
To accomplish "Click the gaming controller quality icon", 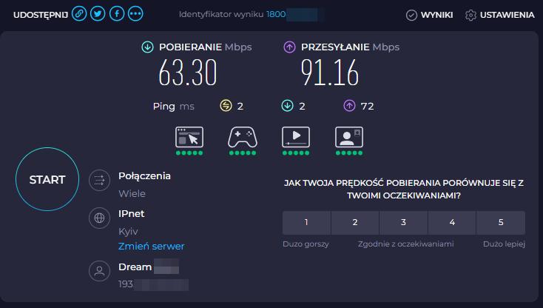I will (x=242, y=137).
